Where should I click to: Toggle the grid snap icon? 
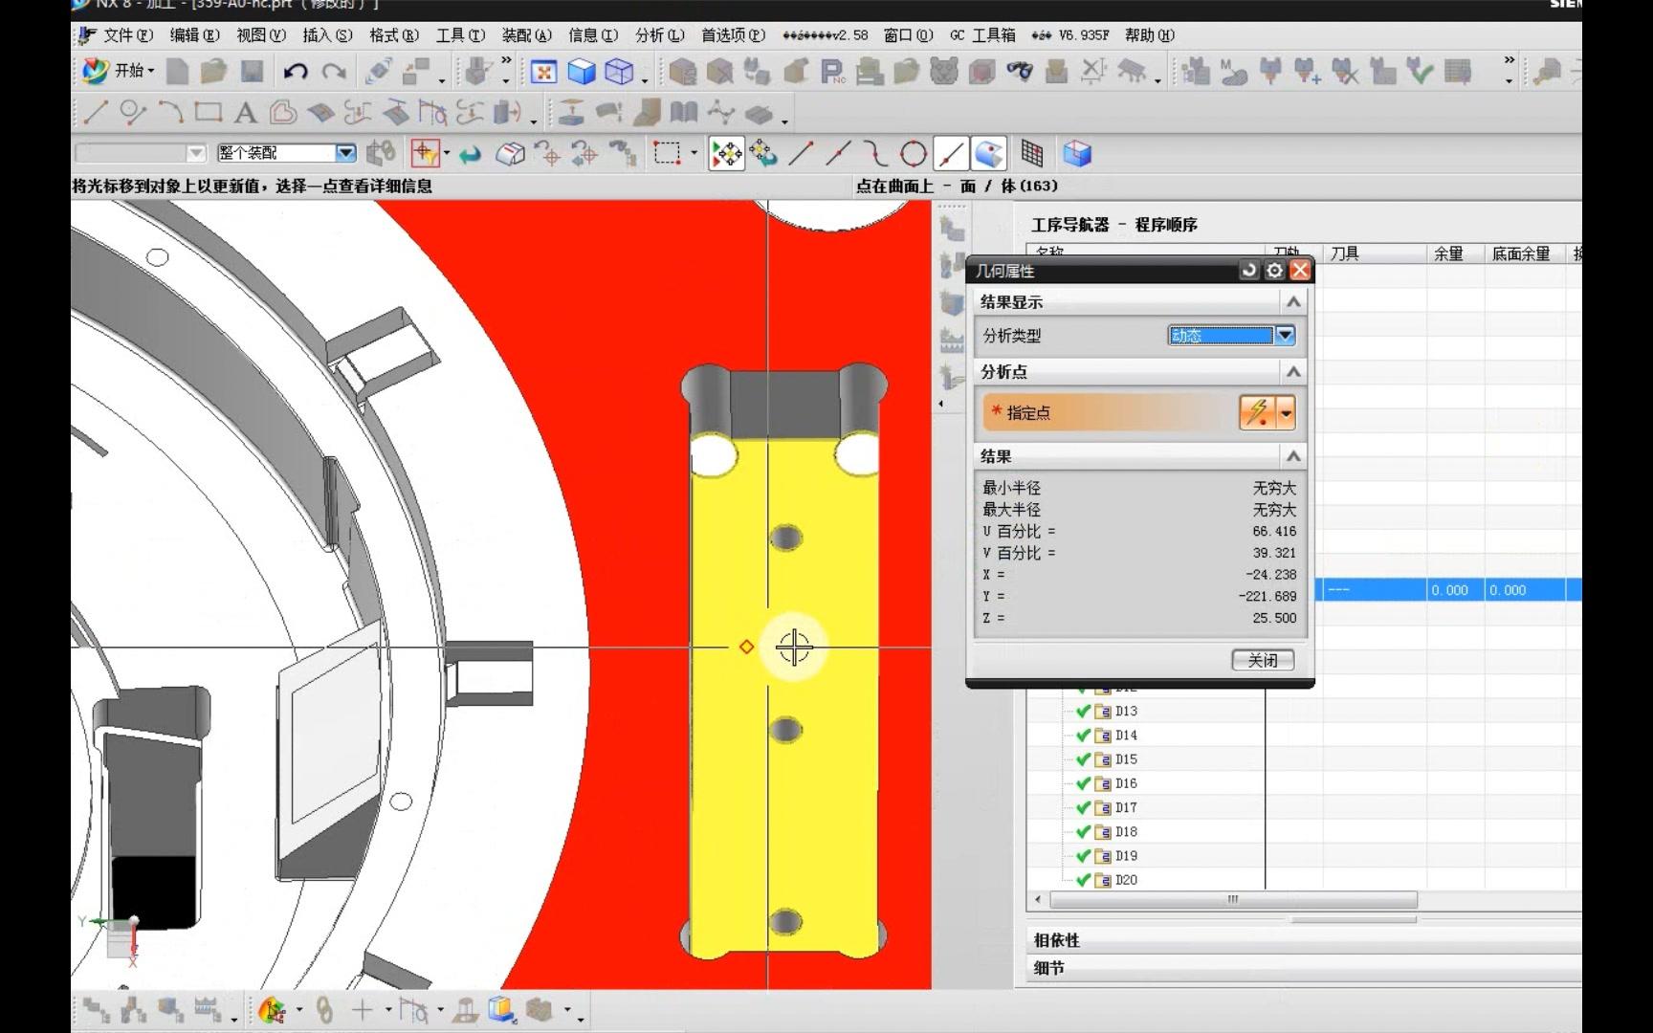(1031, 153)
